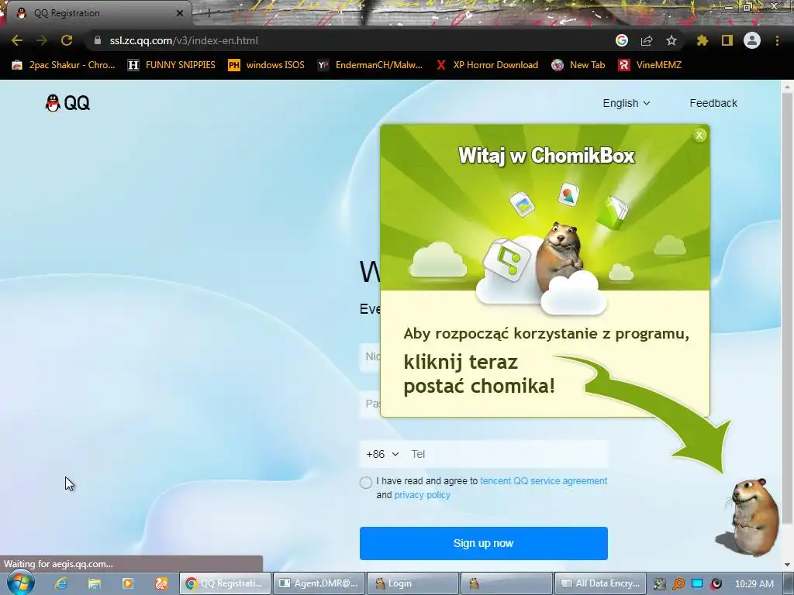Switch to Agent.DMR@ taskbar window
Viewport: 794px width, 595px height.
coord(319,583)
